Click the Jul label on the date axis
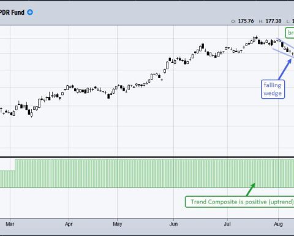The width and height of the screenshot is (294, 236). pyautogui.click(x=227, y=224)
